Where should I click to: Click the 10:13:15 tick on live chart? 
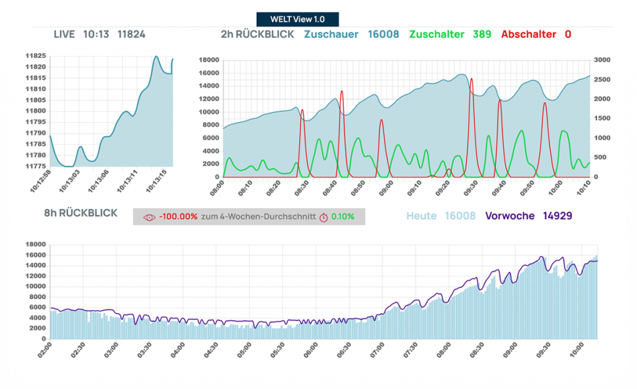[157, 180]
